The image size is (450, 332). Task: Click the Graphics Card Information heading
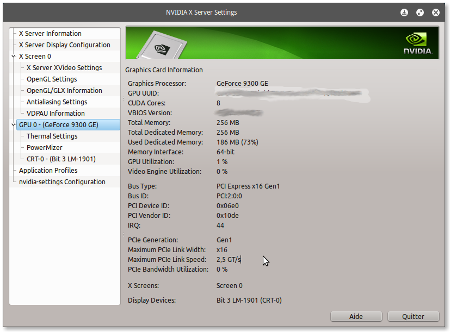164,70
